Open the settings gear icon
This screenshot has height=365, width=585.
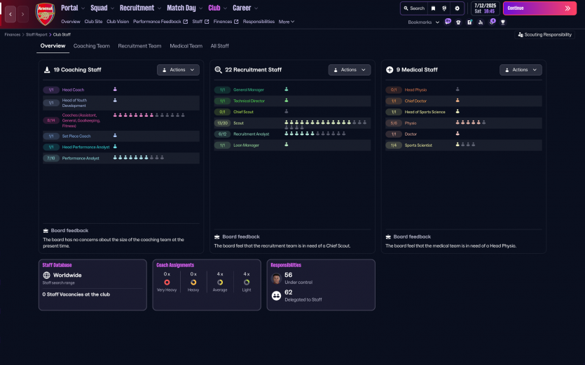(x=457, y=8)
